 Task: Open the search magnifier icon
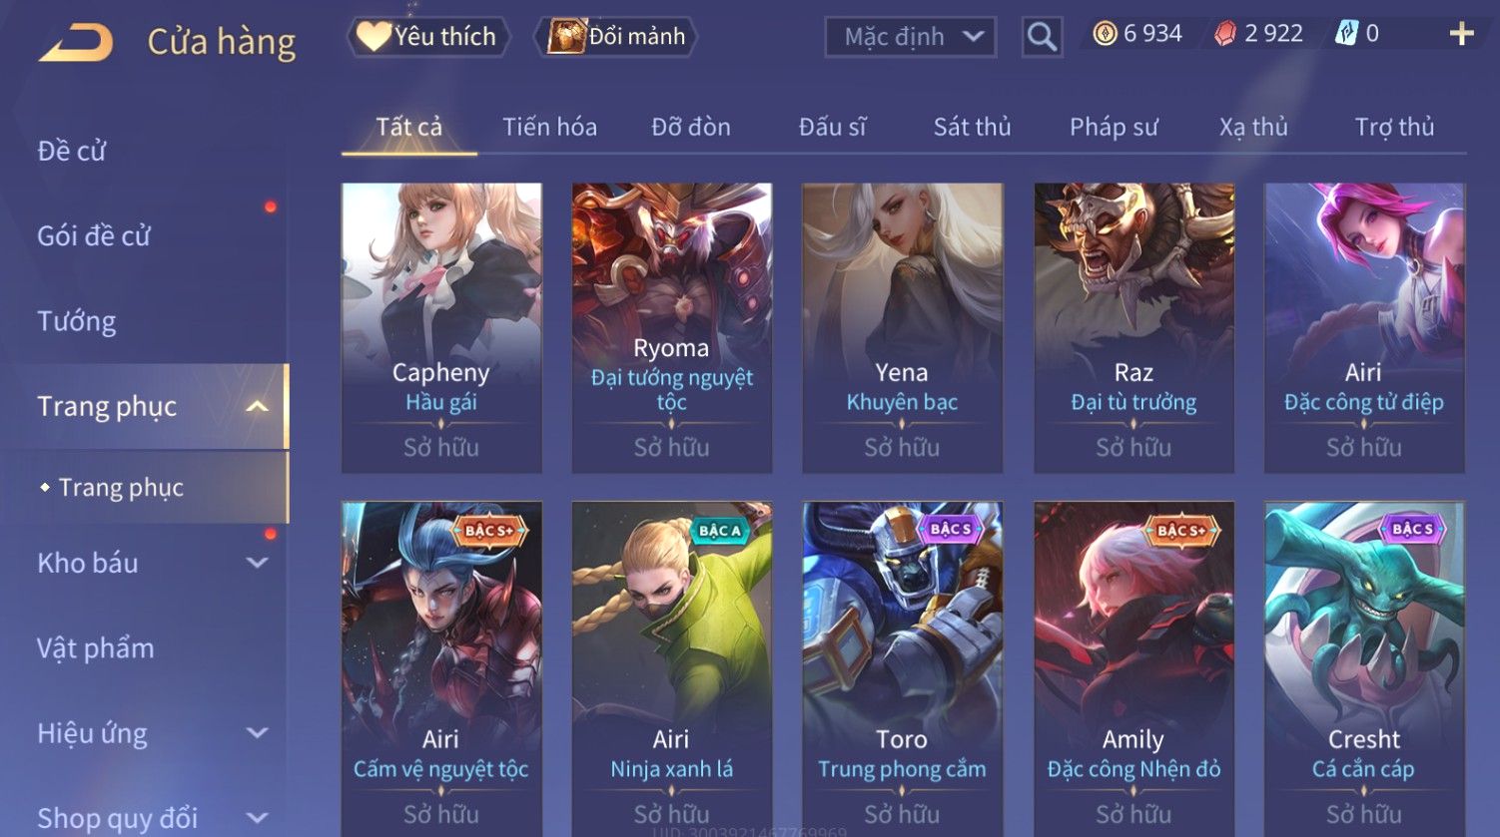pyautogui.click(x=1042, y=37)
